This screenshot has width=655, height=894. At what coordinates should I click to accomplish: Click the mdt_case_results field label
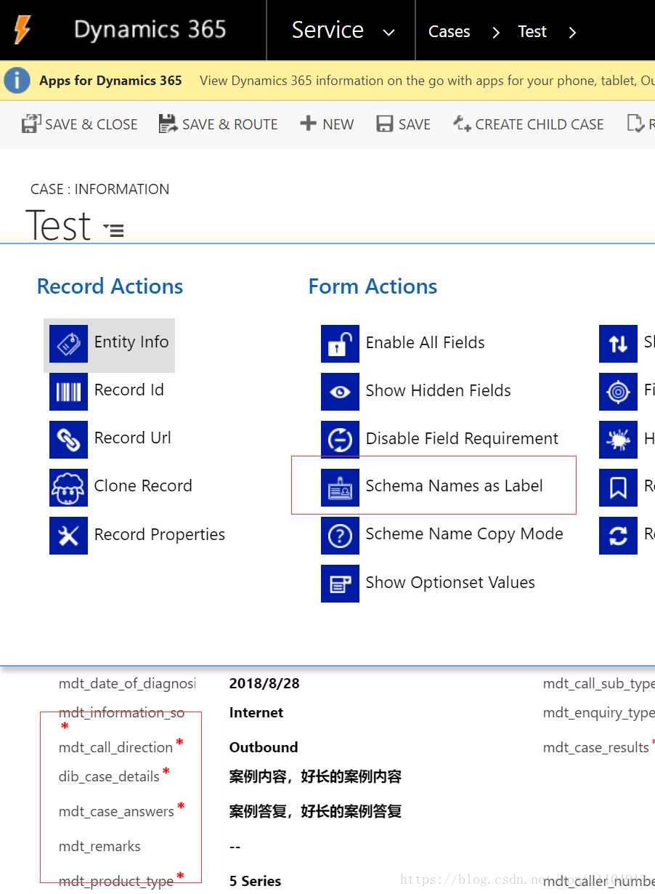(x=595, y=747)
